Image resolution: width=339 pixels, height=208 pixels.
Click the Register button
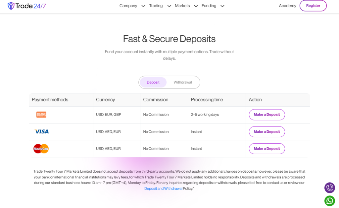click(313, 6)
